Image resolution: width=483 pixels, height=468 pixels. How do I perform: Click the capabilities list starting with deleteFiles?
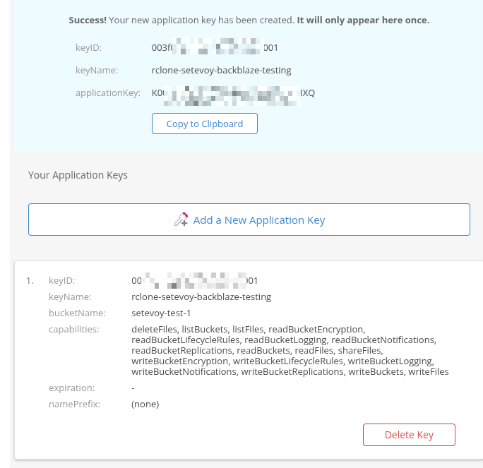coord(290,350)
